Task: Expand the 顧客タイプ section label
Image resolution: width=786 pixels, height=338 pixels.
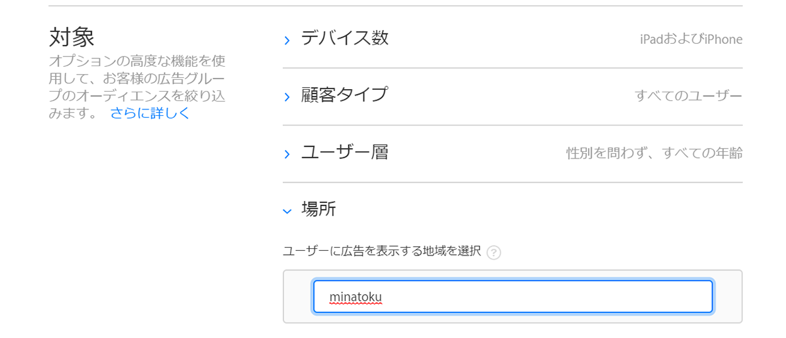Action: [x=345, y=95]
